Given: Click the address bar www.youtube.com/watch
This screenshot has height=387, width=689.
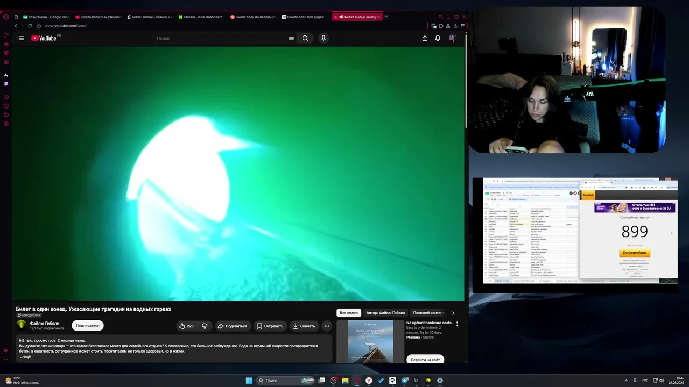Looking at the screenshot, I should tap(66, 26).
